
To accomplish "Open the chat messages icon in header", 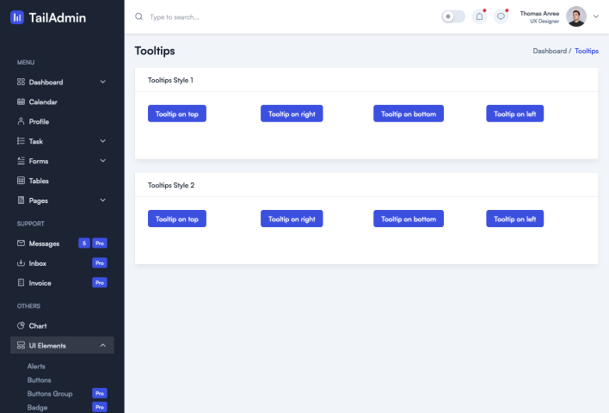I will point(501,16).
